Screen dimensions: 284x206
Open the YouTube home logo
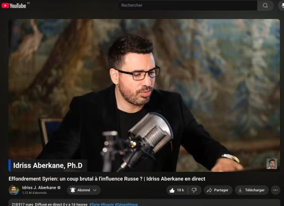tap(14, 6)
